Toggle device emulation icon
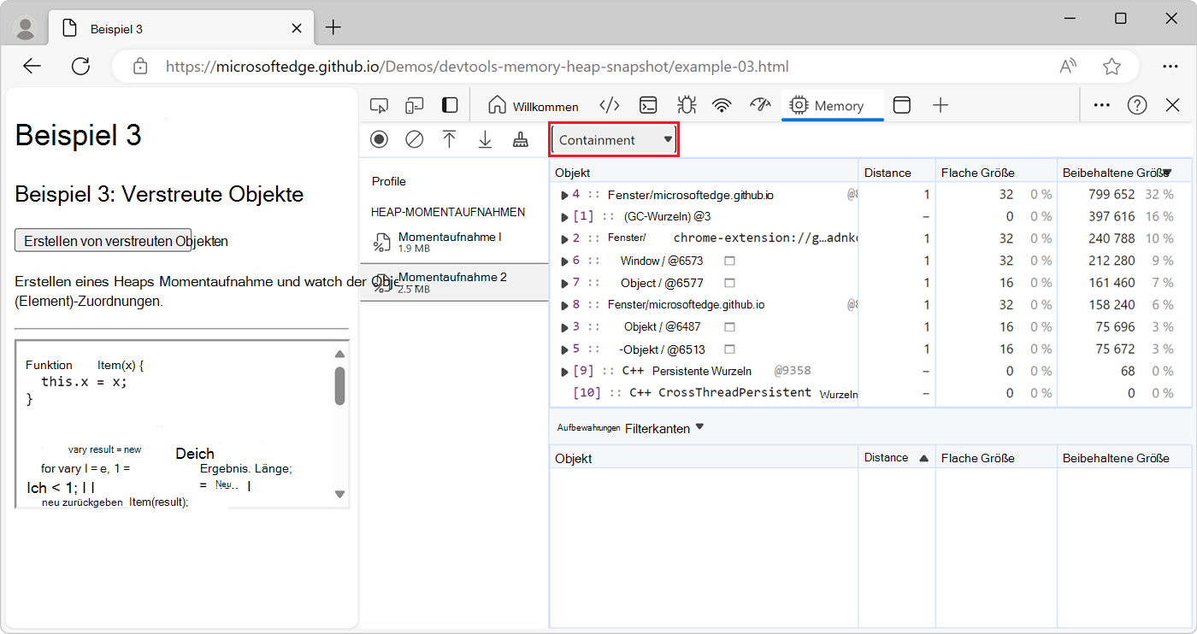Image resolution: width=1197 pixels, height=634 pixels. point(415,105)
